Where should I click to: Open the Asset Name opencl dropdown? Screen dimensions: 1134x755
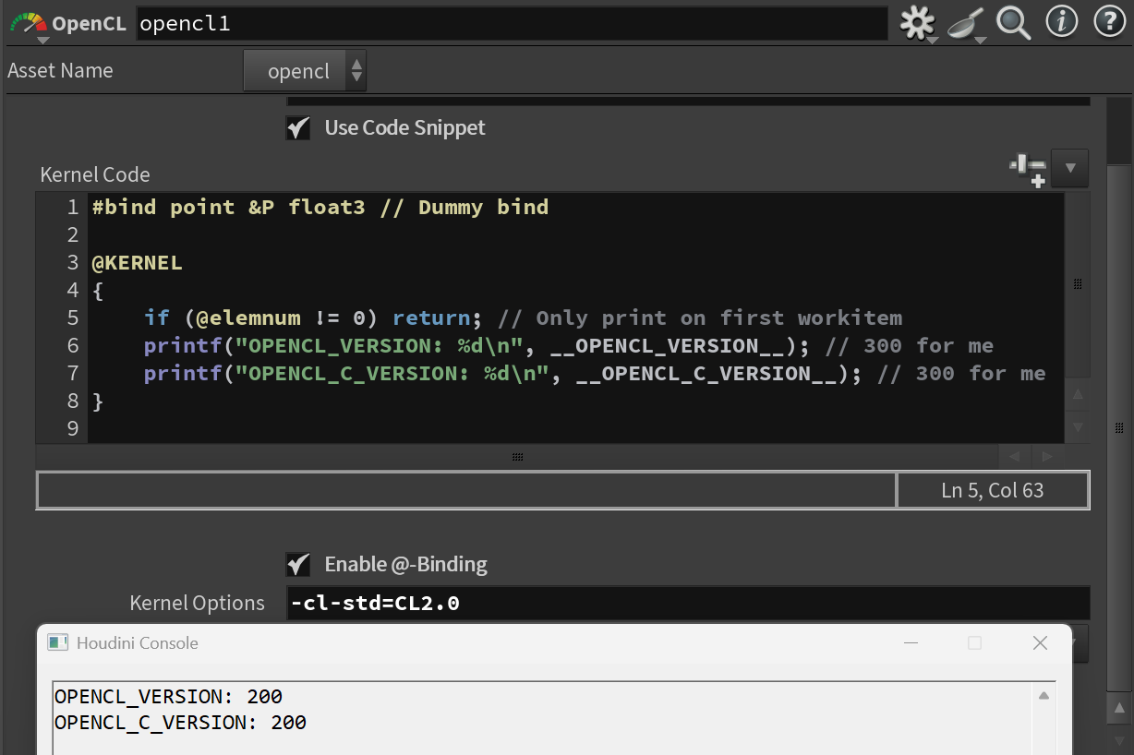[x=305, y=71]
